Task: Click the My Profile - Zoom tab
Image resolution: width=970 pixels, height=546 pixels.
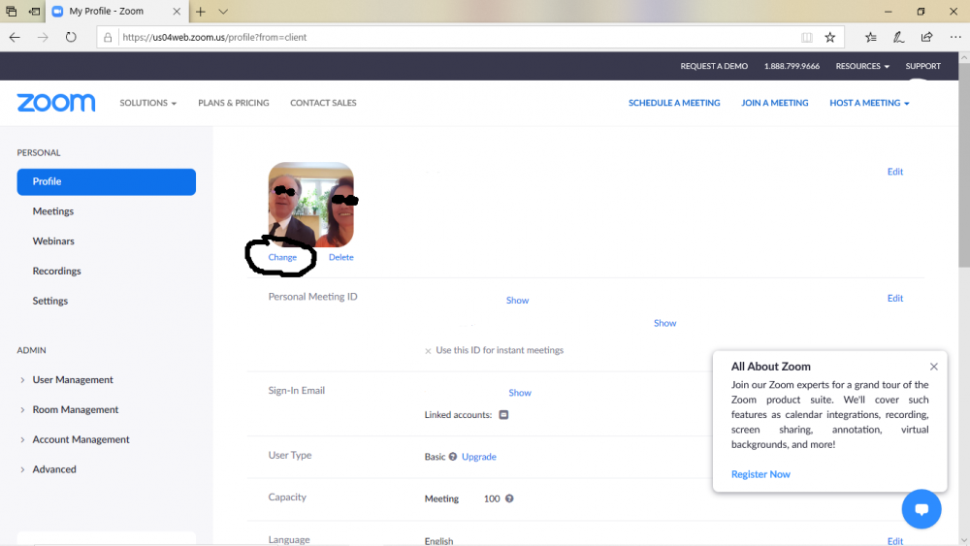Action: pos(116,11)
